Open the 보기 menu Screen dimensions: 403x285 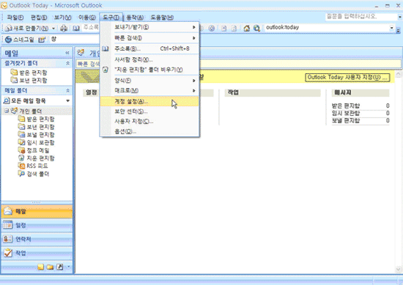[x=62, y=18]
